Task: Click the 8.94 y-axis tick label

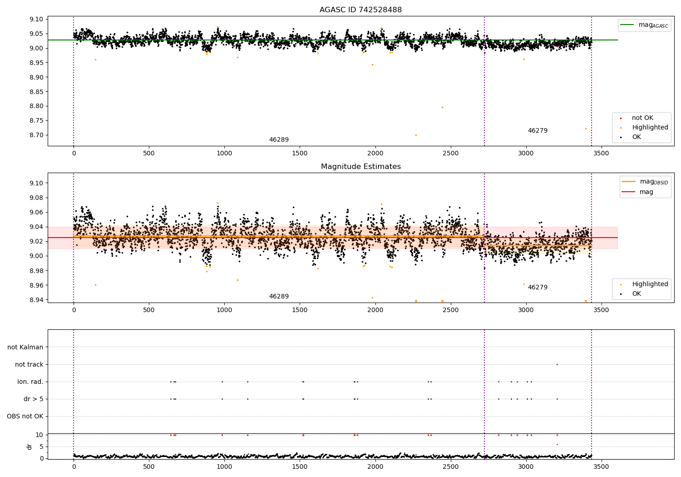Action: 36,300
